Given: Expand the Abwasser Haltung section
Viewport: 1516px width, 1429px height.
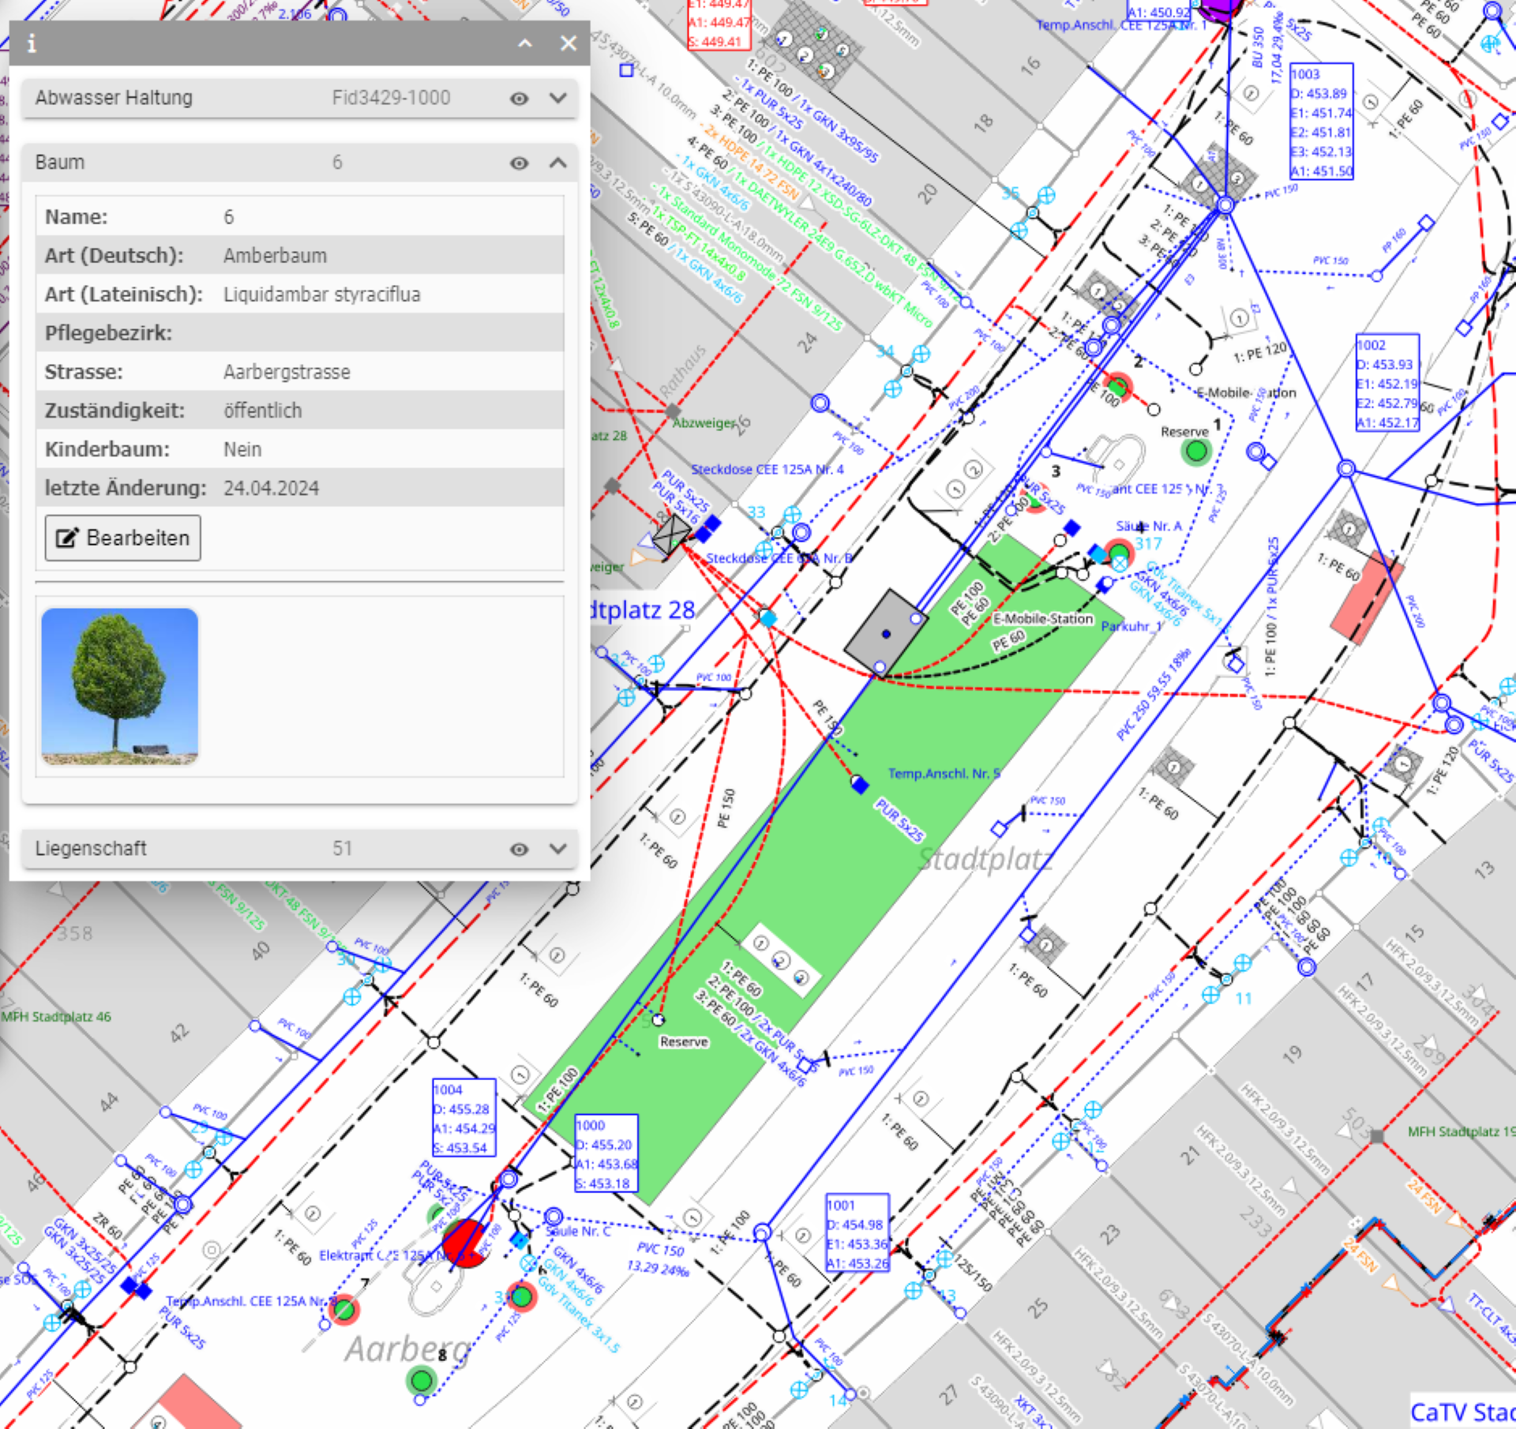Looking at the screenshot, I should point(558,99).
